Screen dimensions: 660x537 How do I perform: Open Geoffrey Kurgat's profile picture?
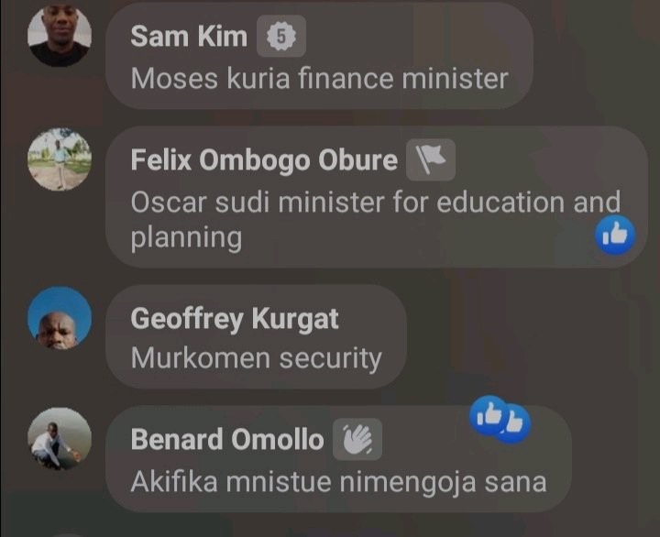pyautogui.click(x=60, y=318)
